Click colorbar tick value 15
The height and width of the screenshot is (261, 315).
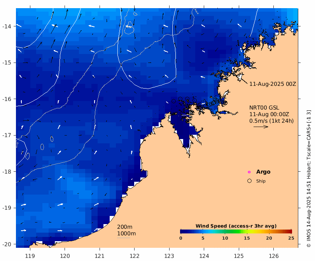(247, 238)
